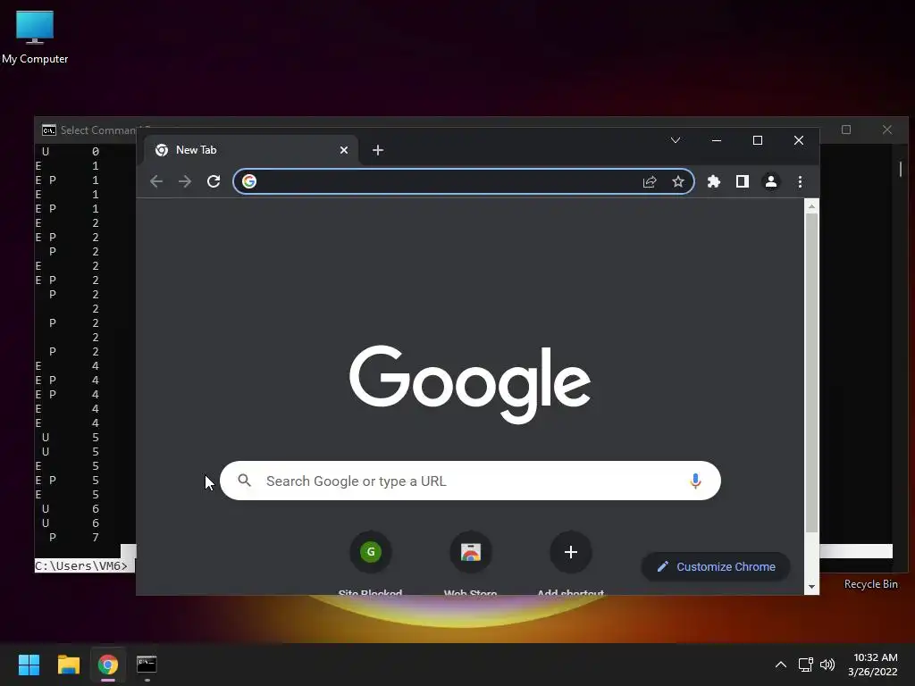Click Chrome's forward navigation arrow
915x686 pixels.
pos(185,181)
